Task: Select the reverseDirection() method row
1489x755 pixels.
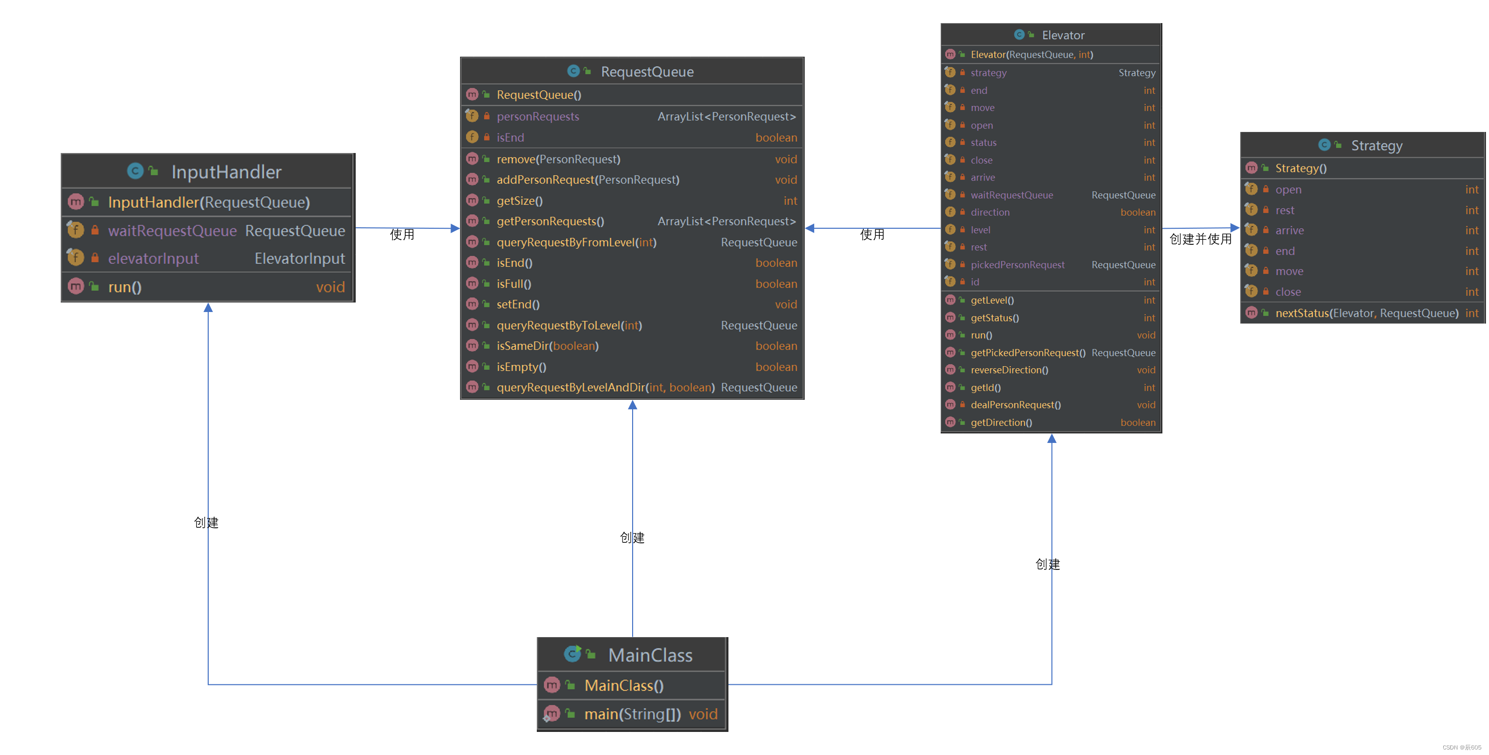Action: tap(1009, 370)
